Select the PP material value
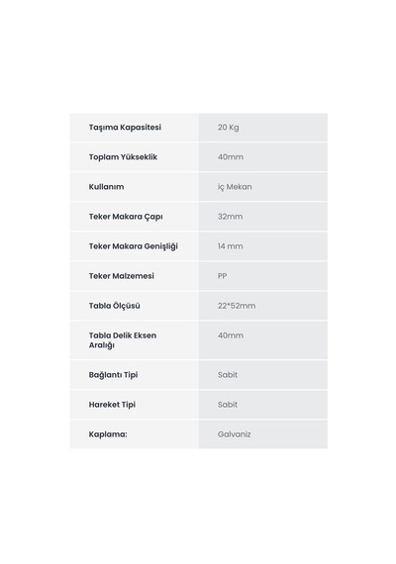The width and height of the screenshot is (396, 564). coord(222,276)
